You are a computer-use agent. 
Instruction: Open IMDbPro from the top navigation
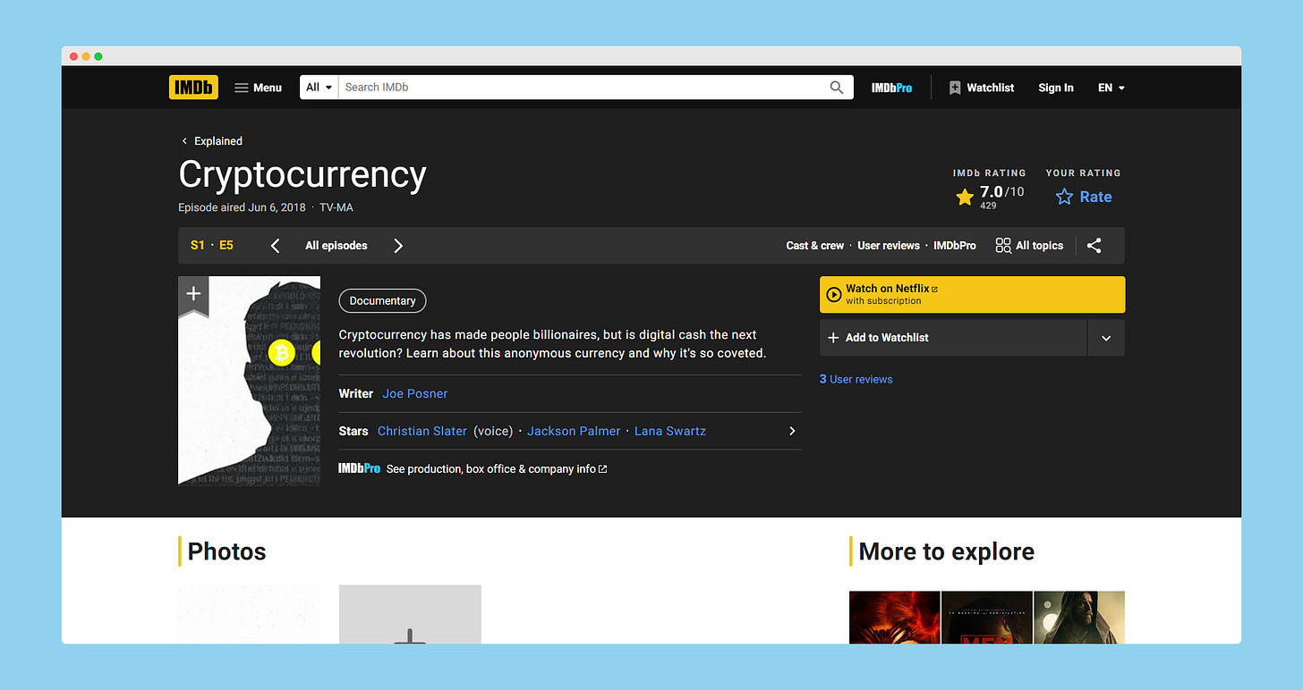892,88
